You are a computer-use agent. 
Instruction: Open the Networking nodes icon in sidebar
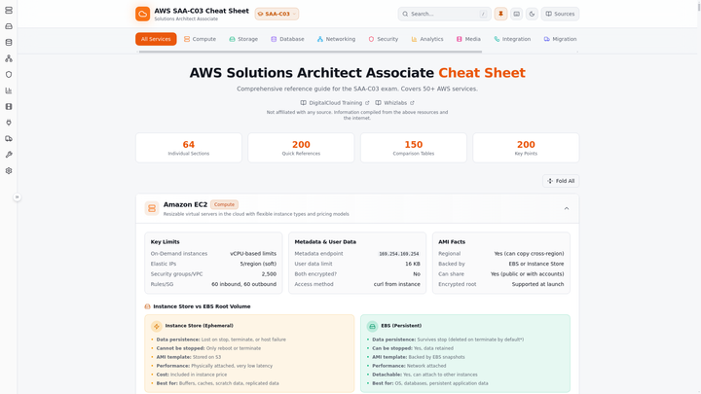9,58
